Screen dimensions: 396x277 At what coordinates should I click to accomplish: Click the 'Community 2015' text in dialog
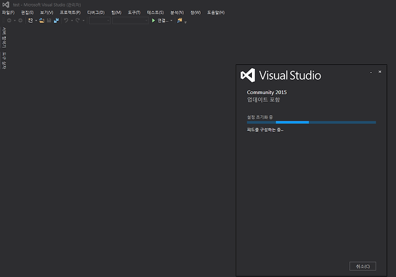267,93
